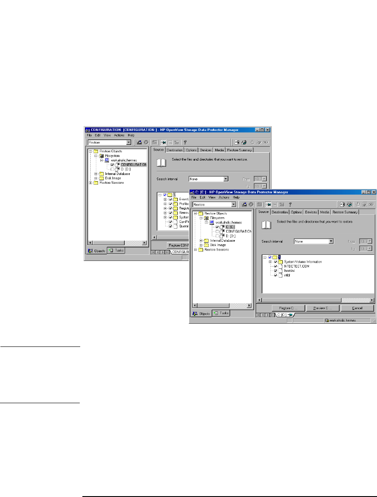Image resolution: width=377 pixels, height=497 pixels.
Task: Check the D: [D:] checkbox in CONFIGURATION window tree
Action: (x=112, y=169)
